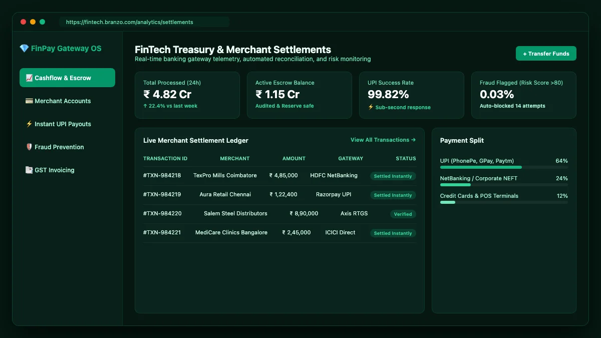Click the AMOUNT column header
This screenshot has width=601, height=338.
pos(294,159)
